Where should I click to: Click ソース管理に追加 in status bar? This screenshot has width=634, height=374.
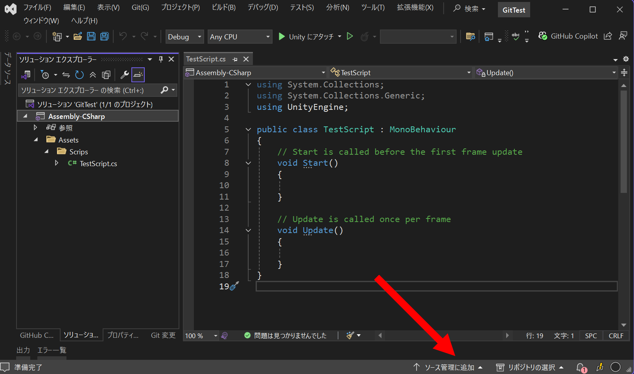tap(448, 367)
